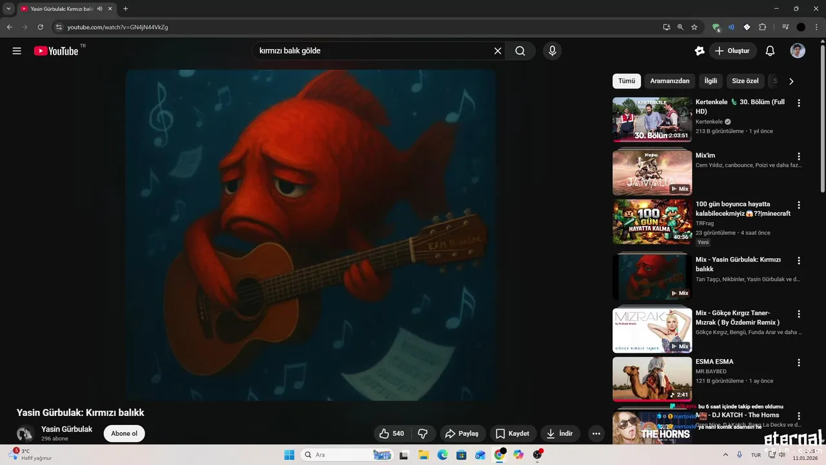Go to the YouTube home logo
This screenshot has height=465, width=826.
tap(56, 51)
